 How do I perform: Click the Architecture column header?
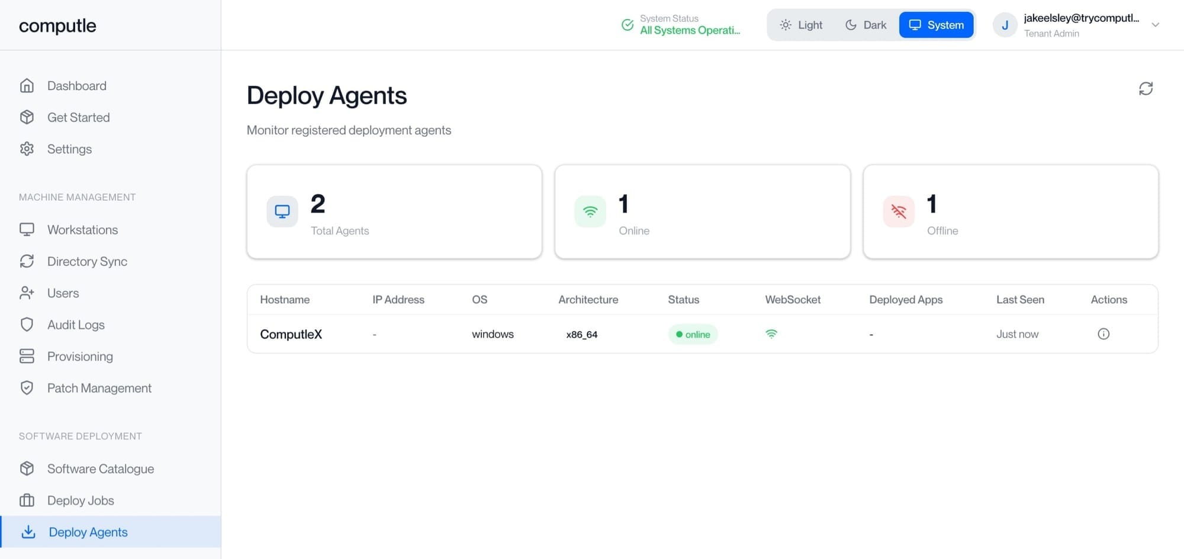point(588,300)
